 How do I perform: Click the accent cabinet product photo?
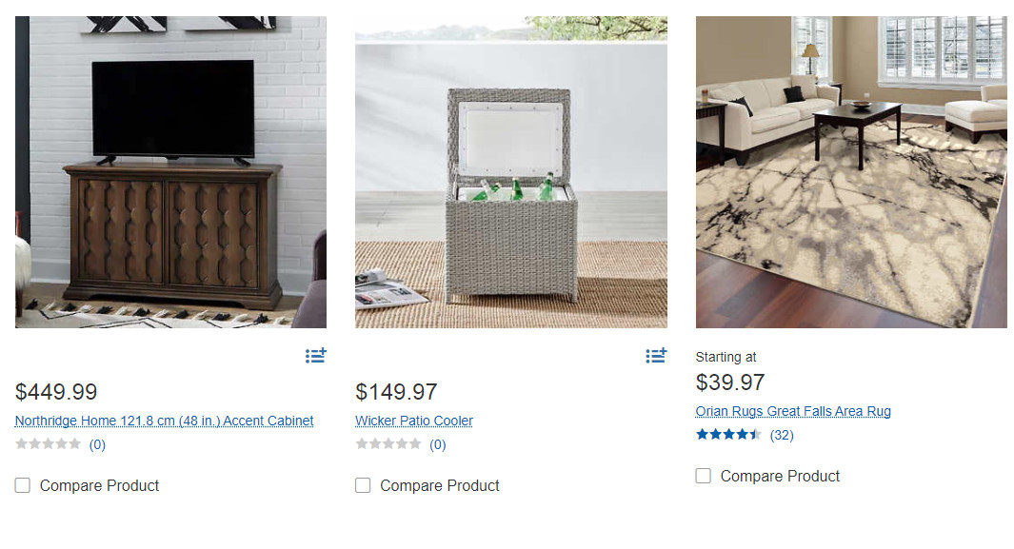pyautogui.click(x=170, y=172)
